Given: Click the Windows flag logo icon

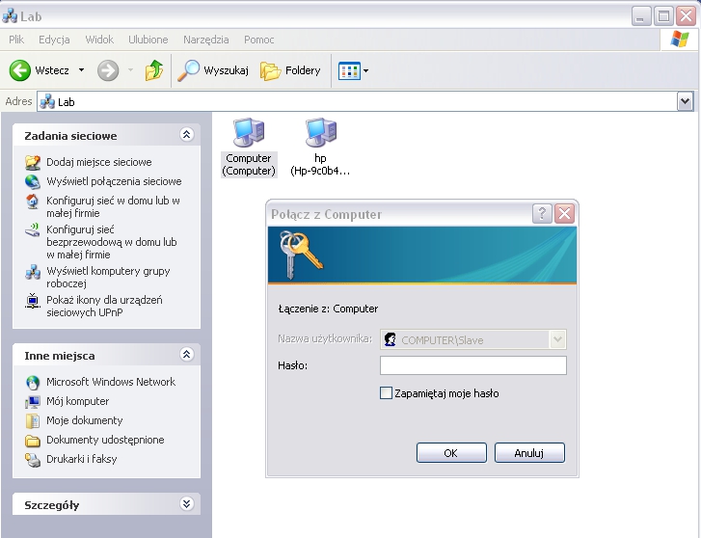Looking at the screenshot, I should (x=680, y=40).
